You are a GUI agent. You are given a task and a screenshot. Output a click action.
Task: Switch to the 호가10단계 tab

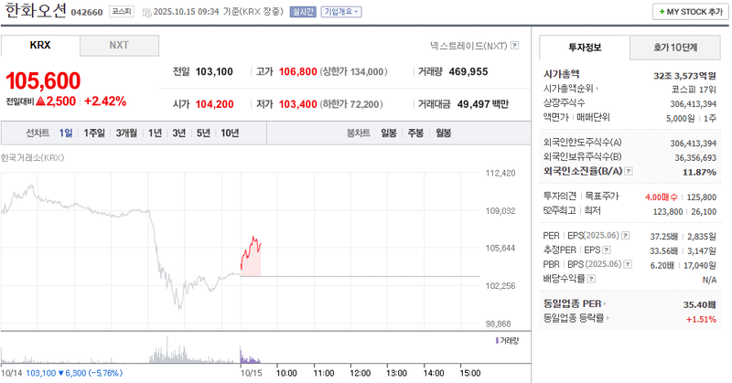pos(675,47)
